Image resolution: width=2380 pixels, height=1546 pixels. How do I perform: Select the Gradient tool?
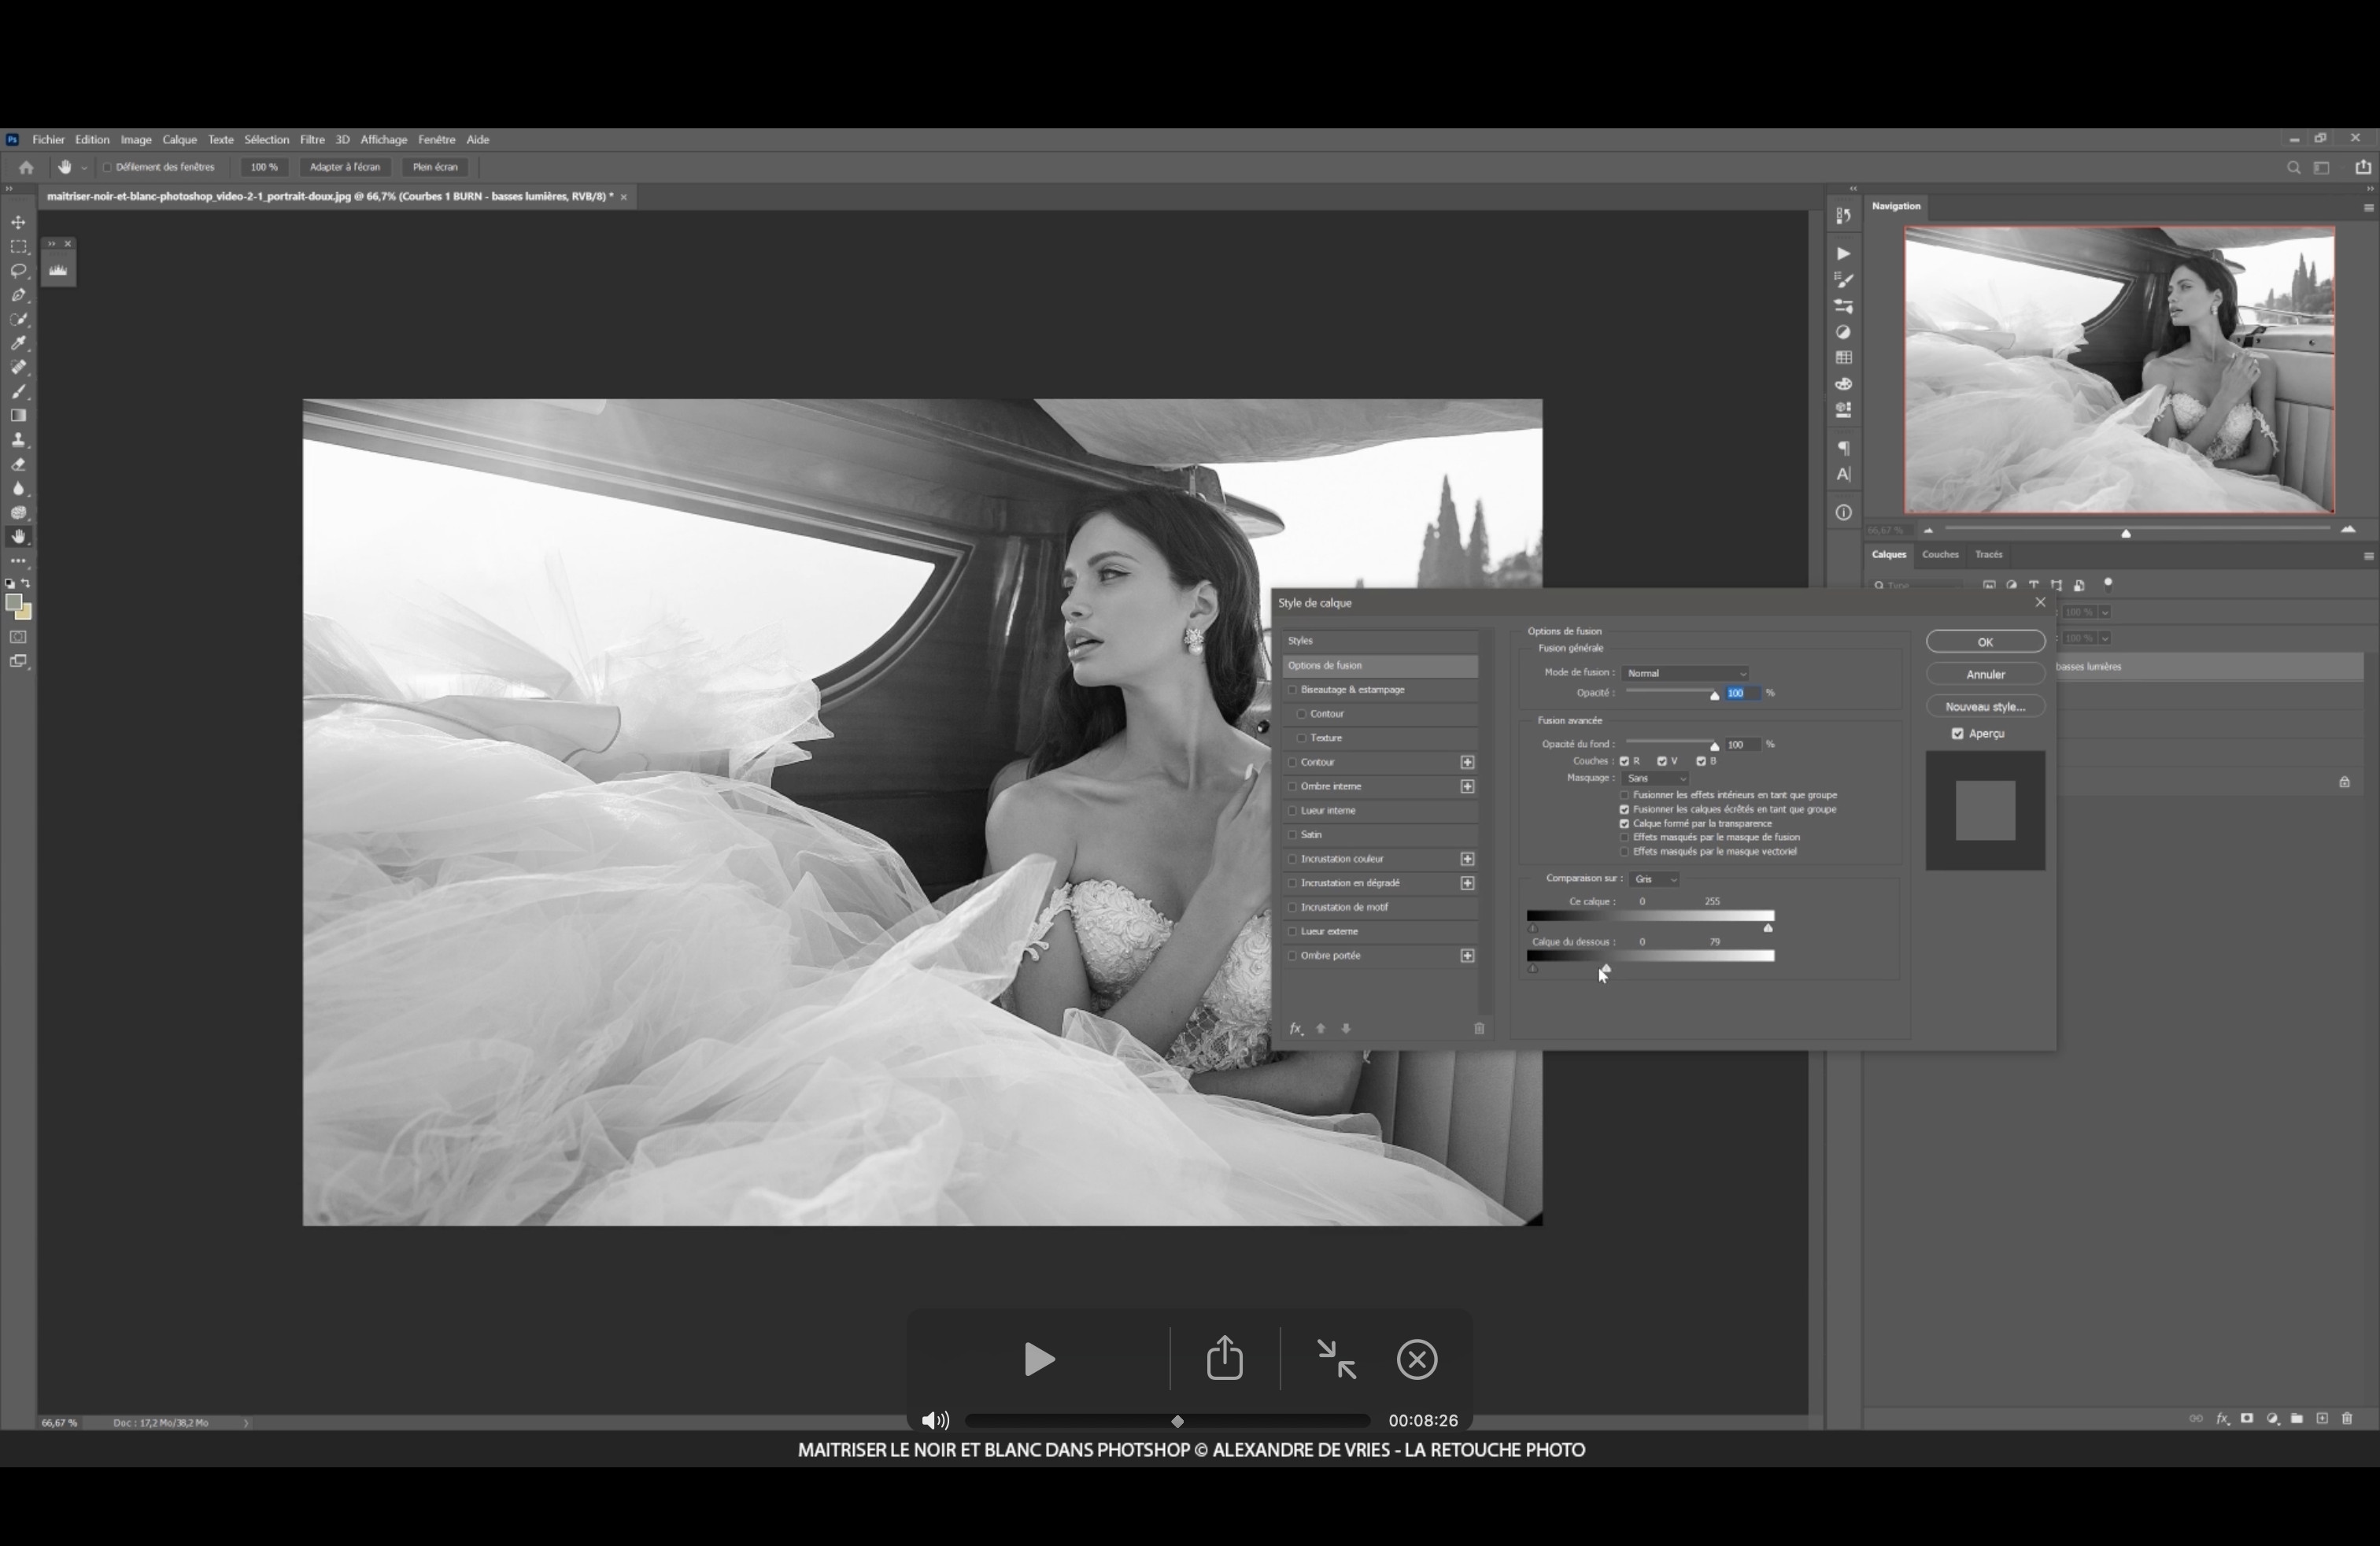pyautogui.click(x=18, y=416)
